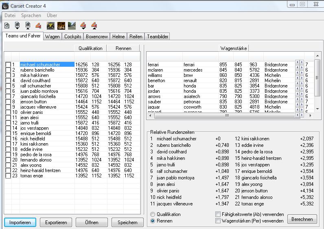Click the yellow race car toolbar icon

pos(51,26)
